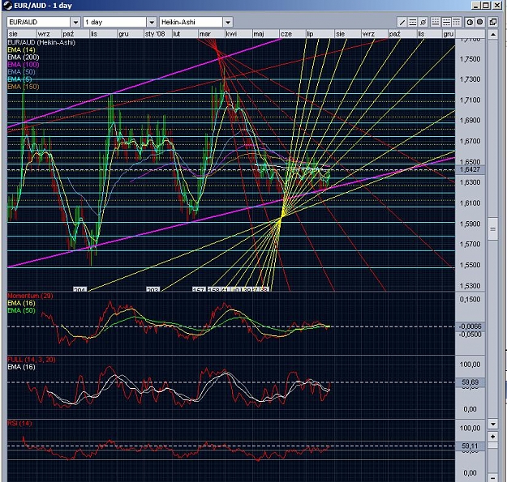Click the 'sty '08' timeline label

point(155,34)
